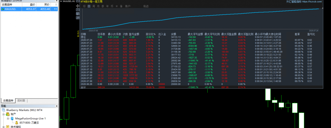The image size is (331, 128).
Task: Switch to the 即时图 tab
Action: click(21, 101)
